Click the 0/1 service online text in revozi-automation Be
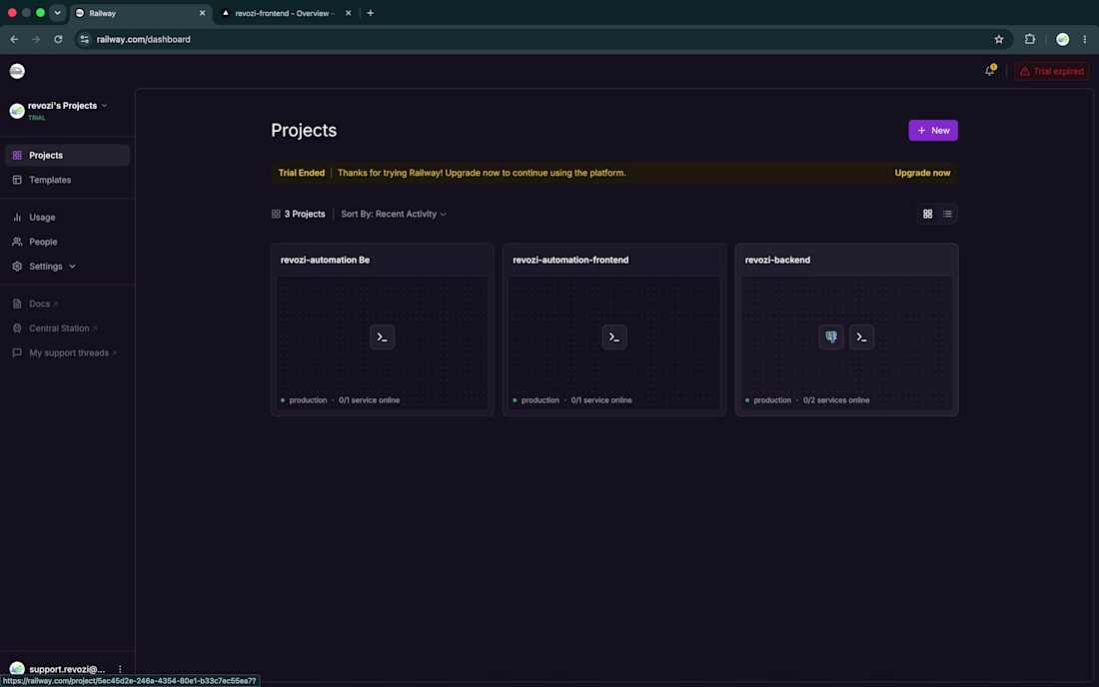Viewport: 1099px width, 687px height. coord(370,400)
